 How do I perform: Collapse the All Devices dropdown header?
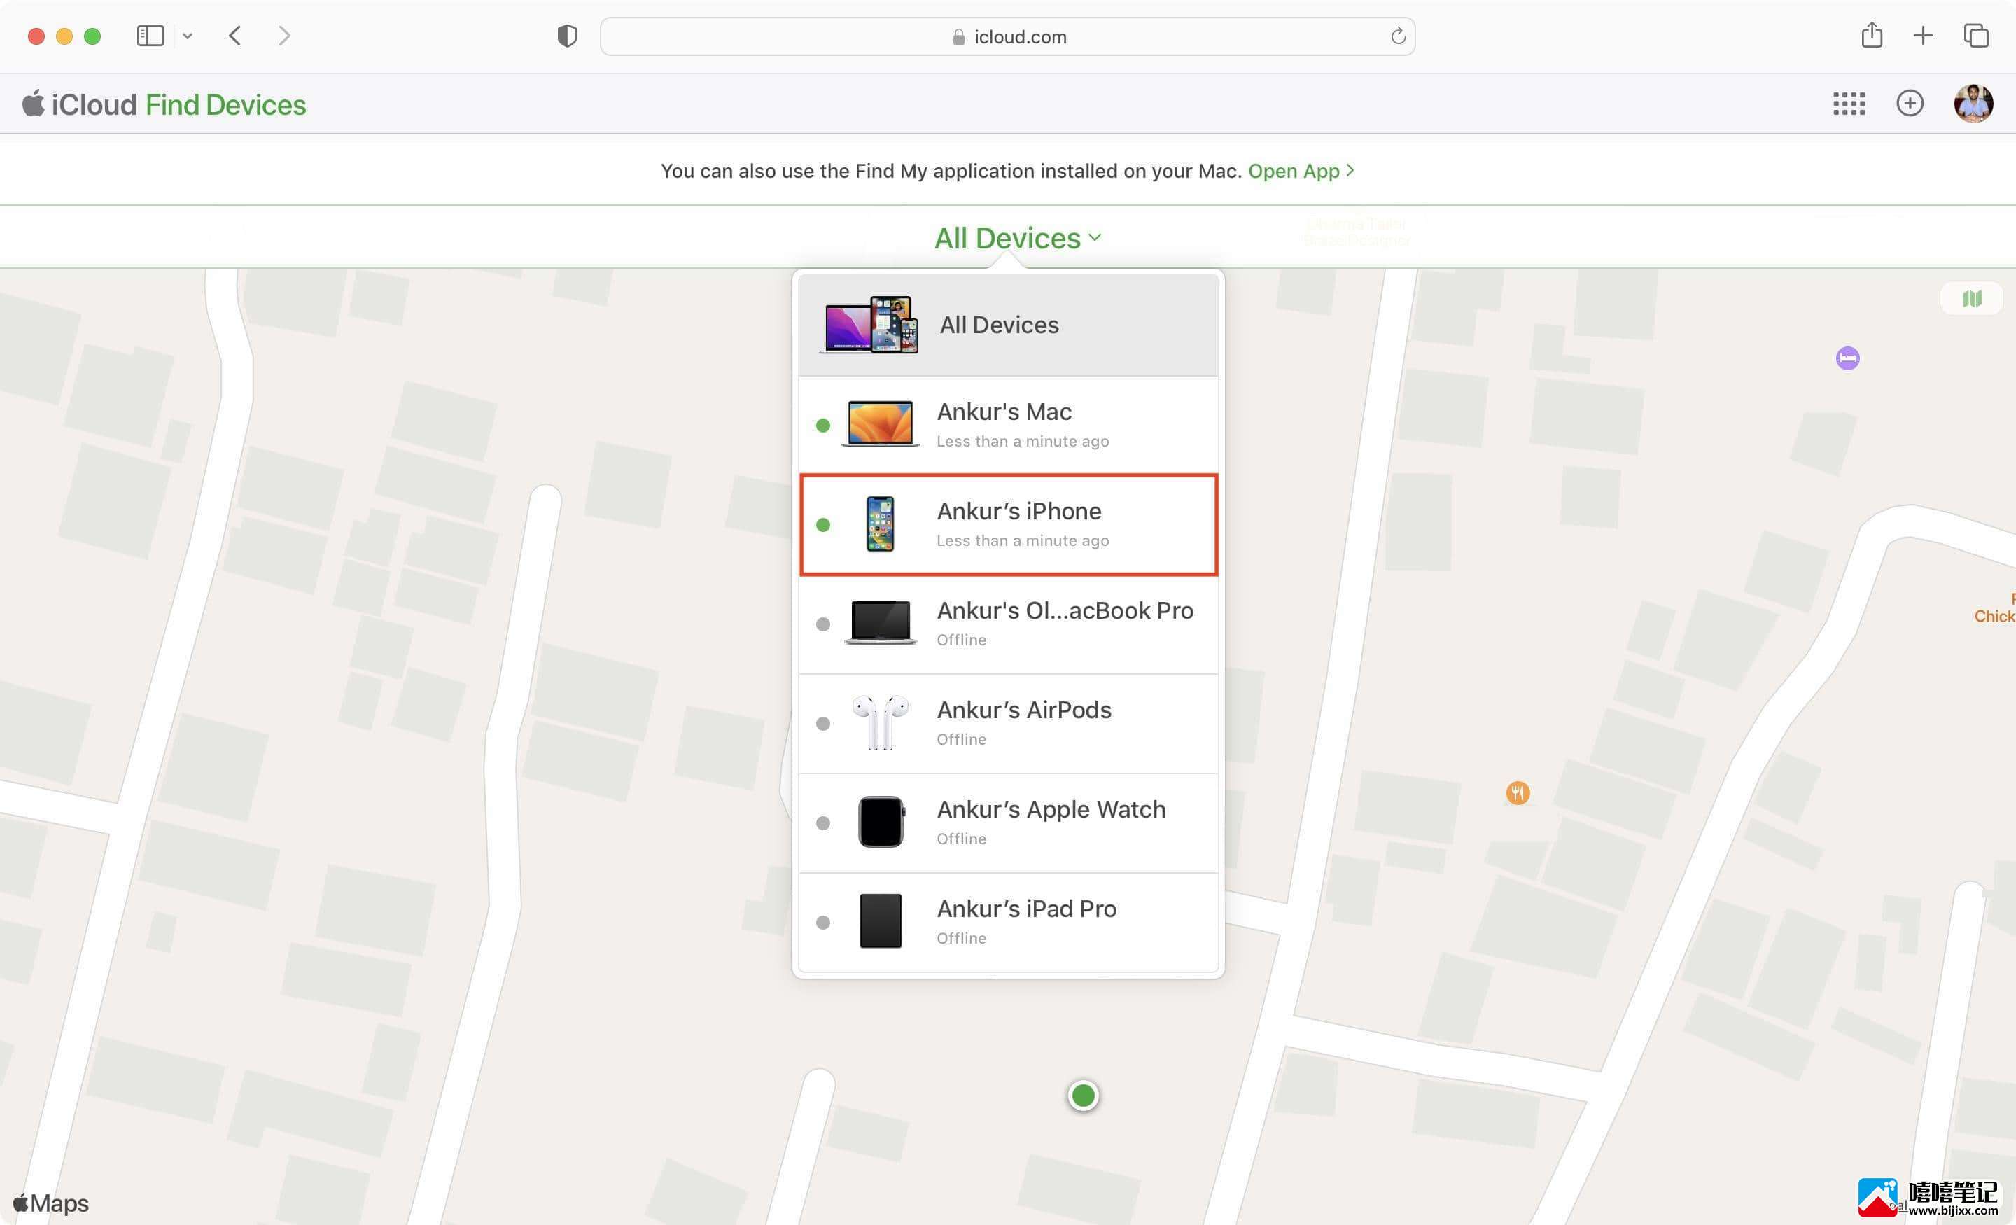point(1018,238)
